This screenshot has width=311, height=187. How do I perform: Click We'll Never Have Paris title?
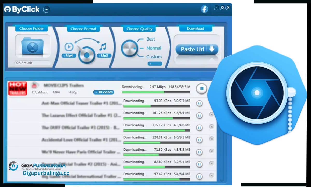(x=81, y=152)
